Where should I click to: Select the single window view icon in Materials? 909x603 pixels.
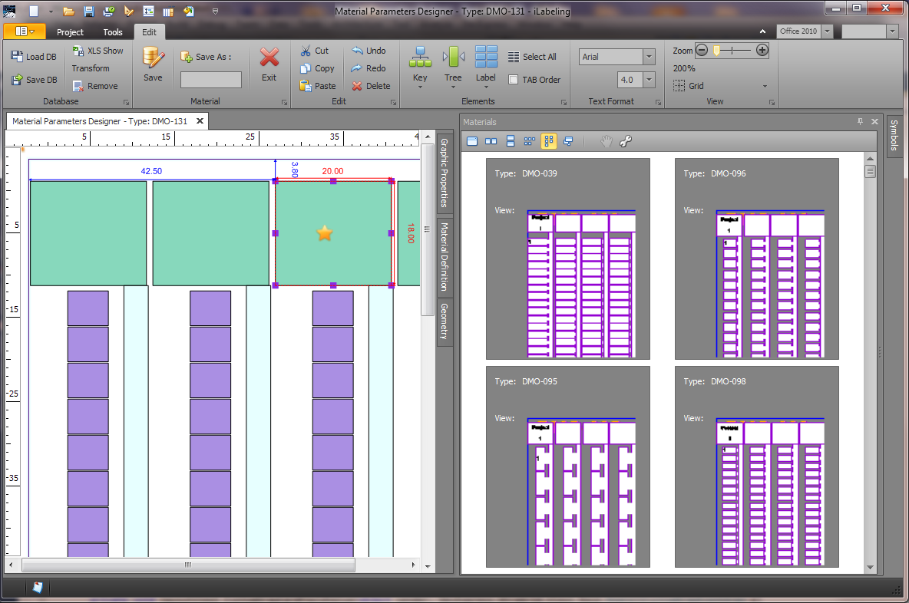(x=472, y=141)
